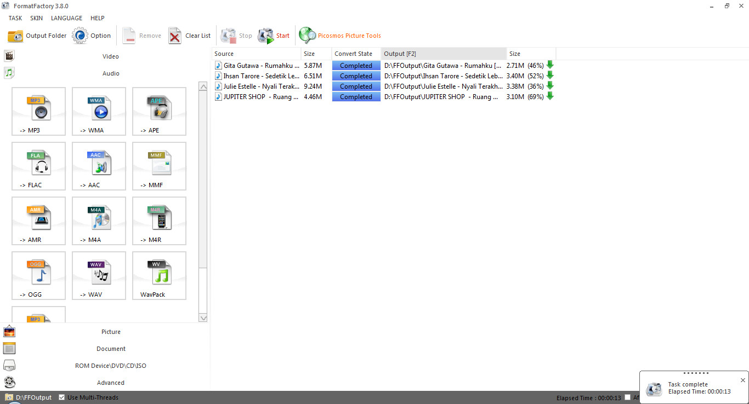Choose the -> MMF conversion format
This screenshot has width=749, height=404.
click(159, 166)
